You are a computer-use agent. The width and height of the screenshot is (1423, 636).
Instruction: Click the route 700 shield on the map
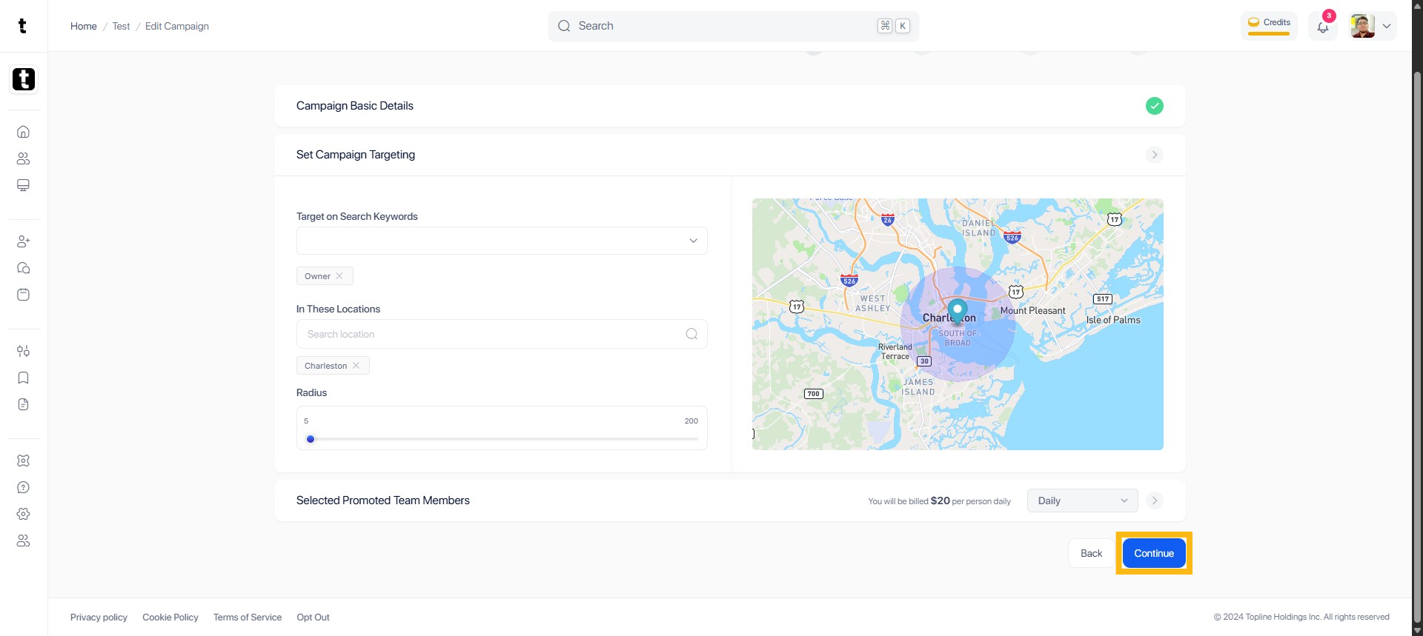tap(814, 394)
